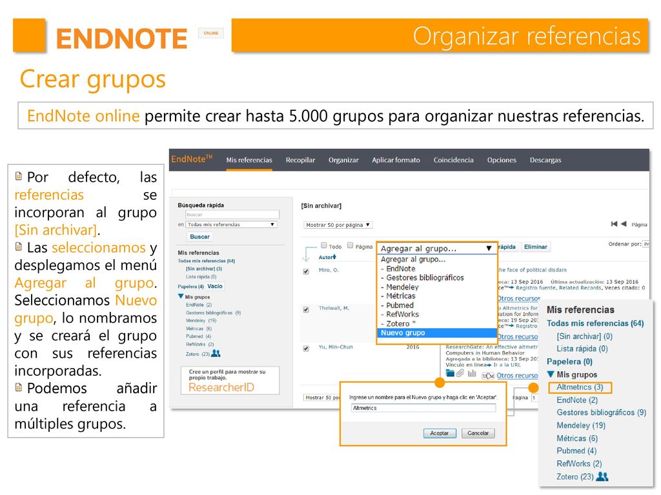The image size is (661, 495).
Task: Check the Todo select-all checkbox
Action: pyautogui.click(x=324, y=246)
